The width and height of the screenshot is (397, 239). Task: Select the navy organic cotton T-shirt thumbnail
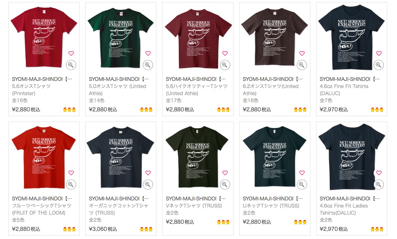pyautogui.click(x=120, y=157)
